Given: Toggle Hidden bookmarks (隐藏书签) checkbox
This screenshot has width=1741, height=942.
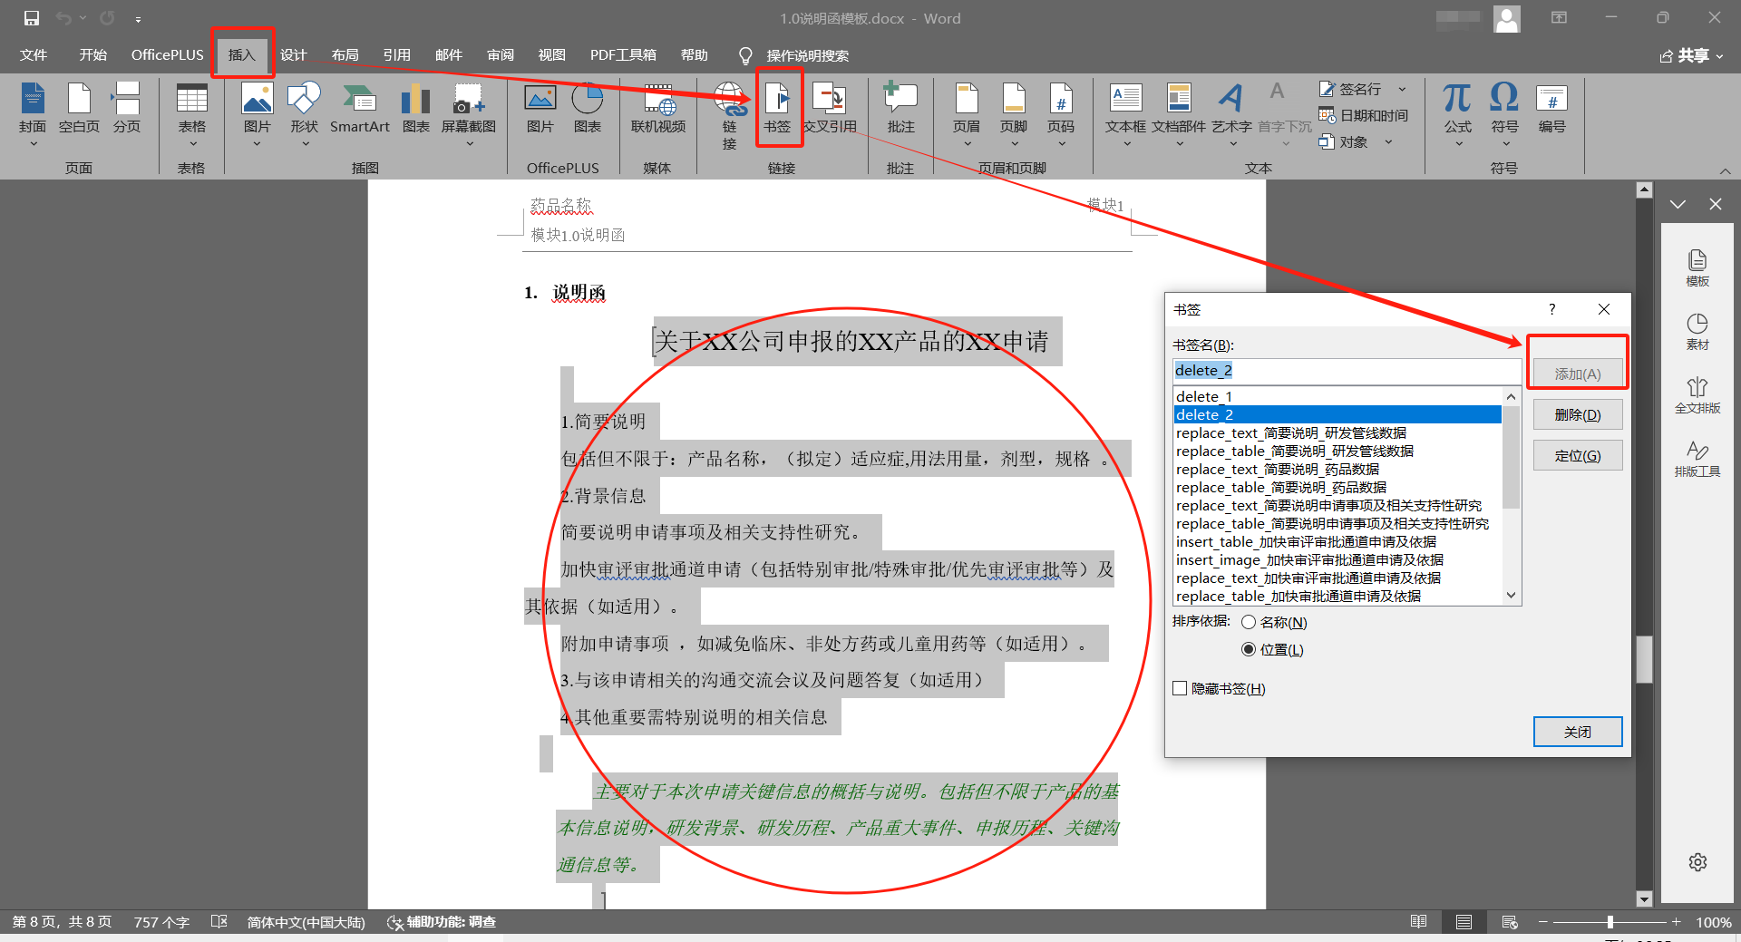Looking at the screenshot, I should 1180,688.
